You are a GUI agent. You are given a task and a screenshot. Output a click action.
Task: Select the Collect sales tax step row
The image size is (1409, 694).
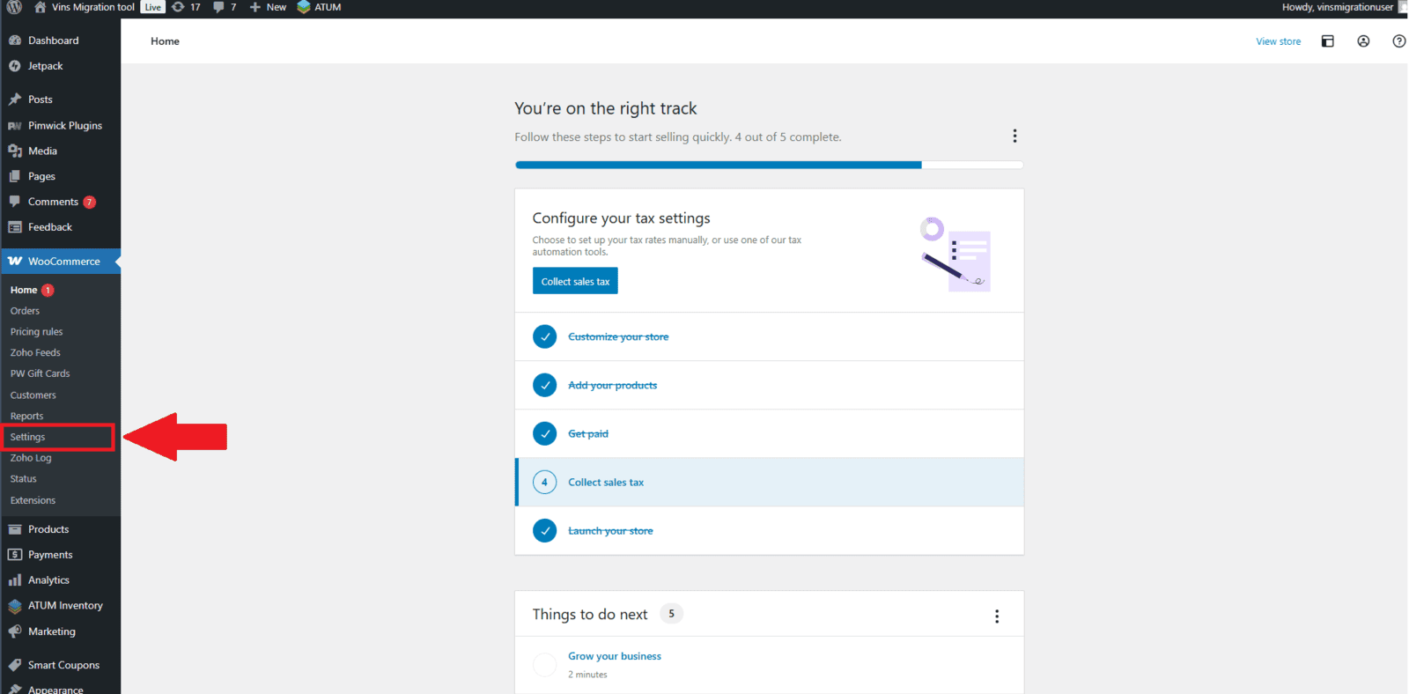[x=768, y=483]
